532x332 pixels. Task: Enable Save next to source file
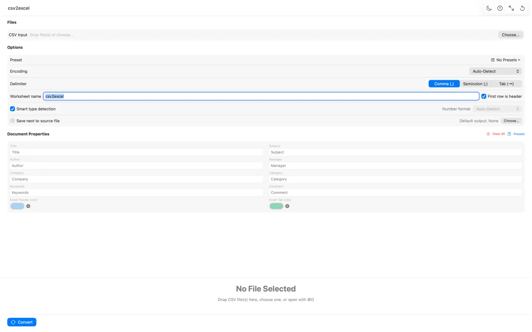(12, 121)
